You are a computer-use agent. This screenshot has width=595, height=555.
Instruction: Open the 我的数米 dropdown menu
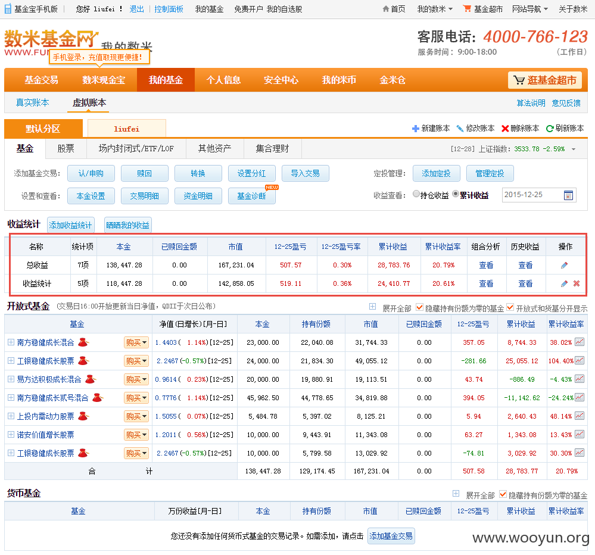435,9
